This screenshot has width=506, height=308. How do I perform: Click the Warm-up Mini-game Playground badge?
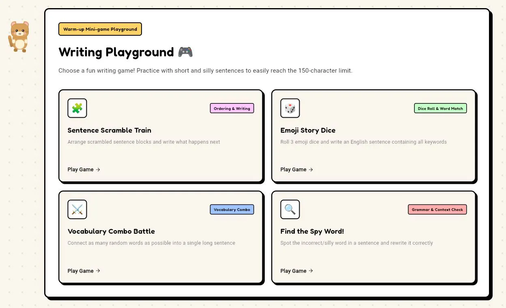(100, 29)
